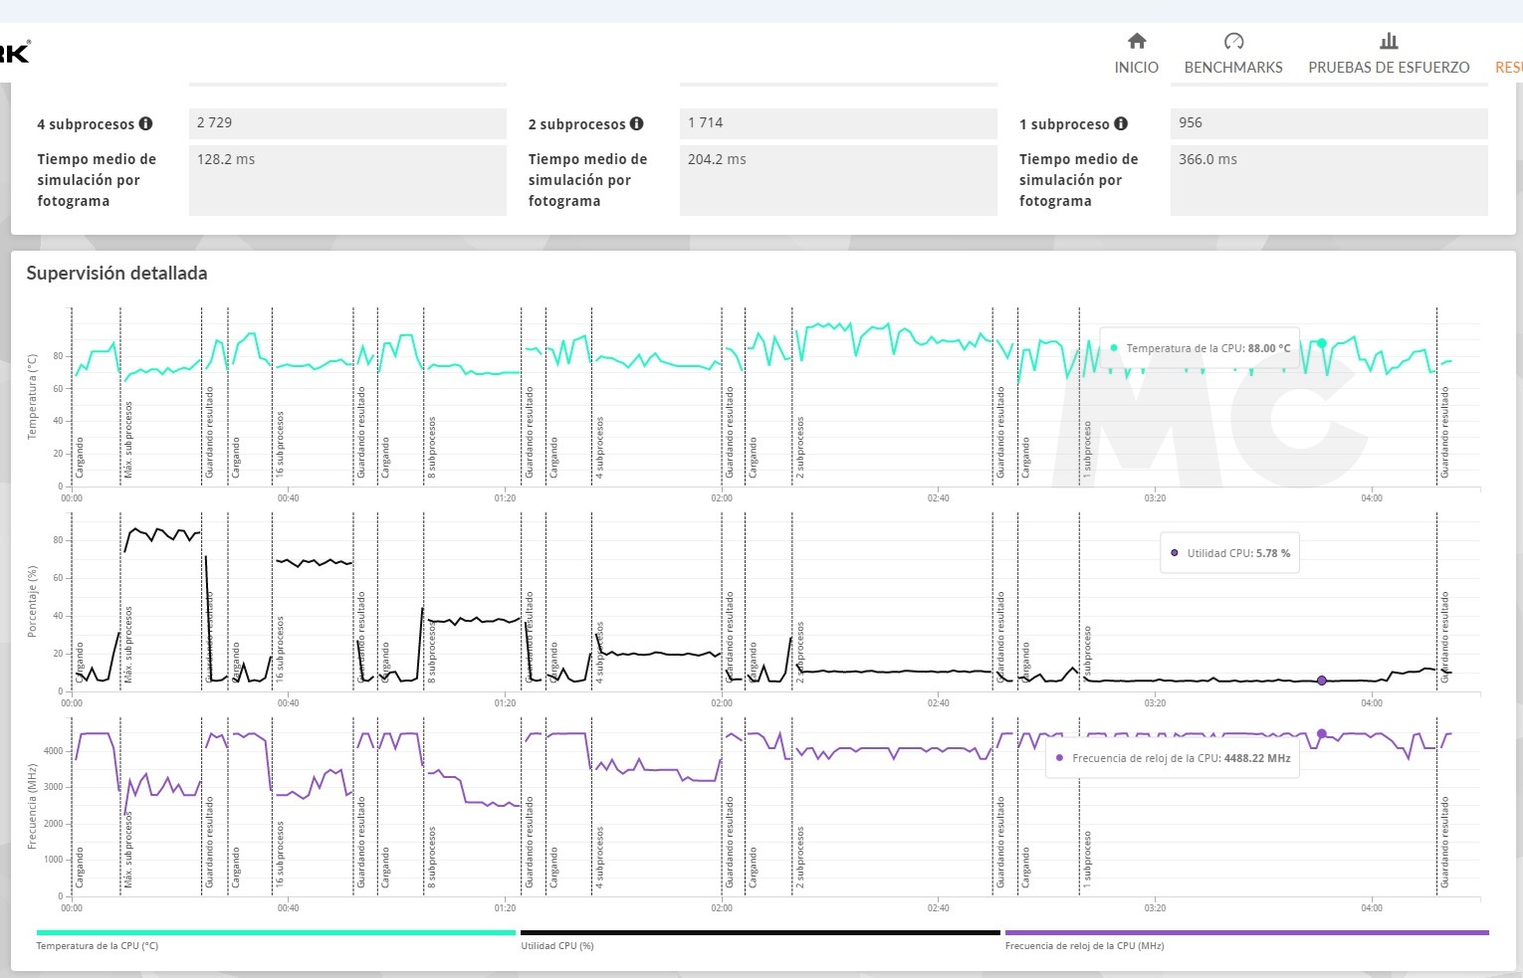This screenshot has width=1523, height=978.
Task: Click the teal data point on temperature chart
Action: (1322, 343)
